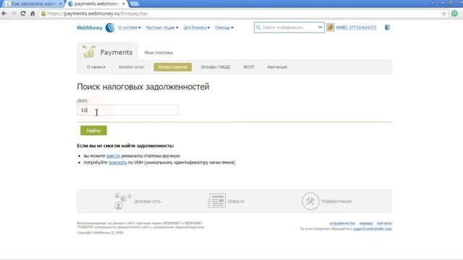Viewport: 463px width, 260px height.
Task: Expand the О системе menu
Action: pos(129,27)
